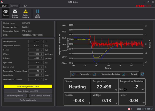
Task: Click the app icon in title bar
Action: click(2, 2)
